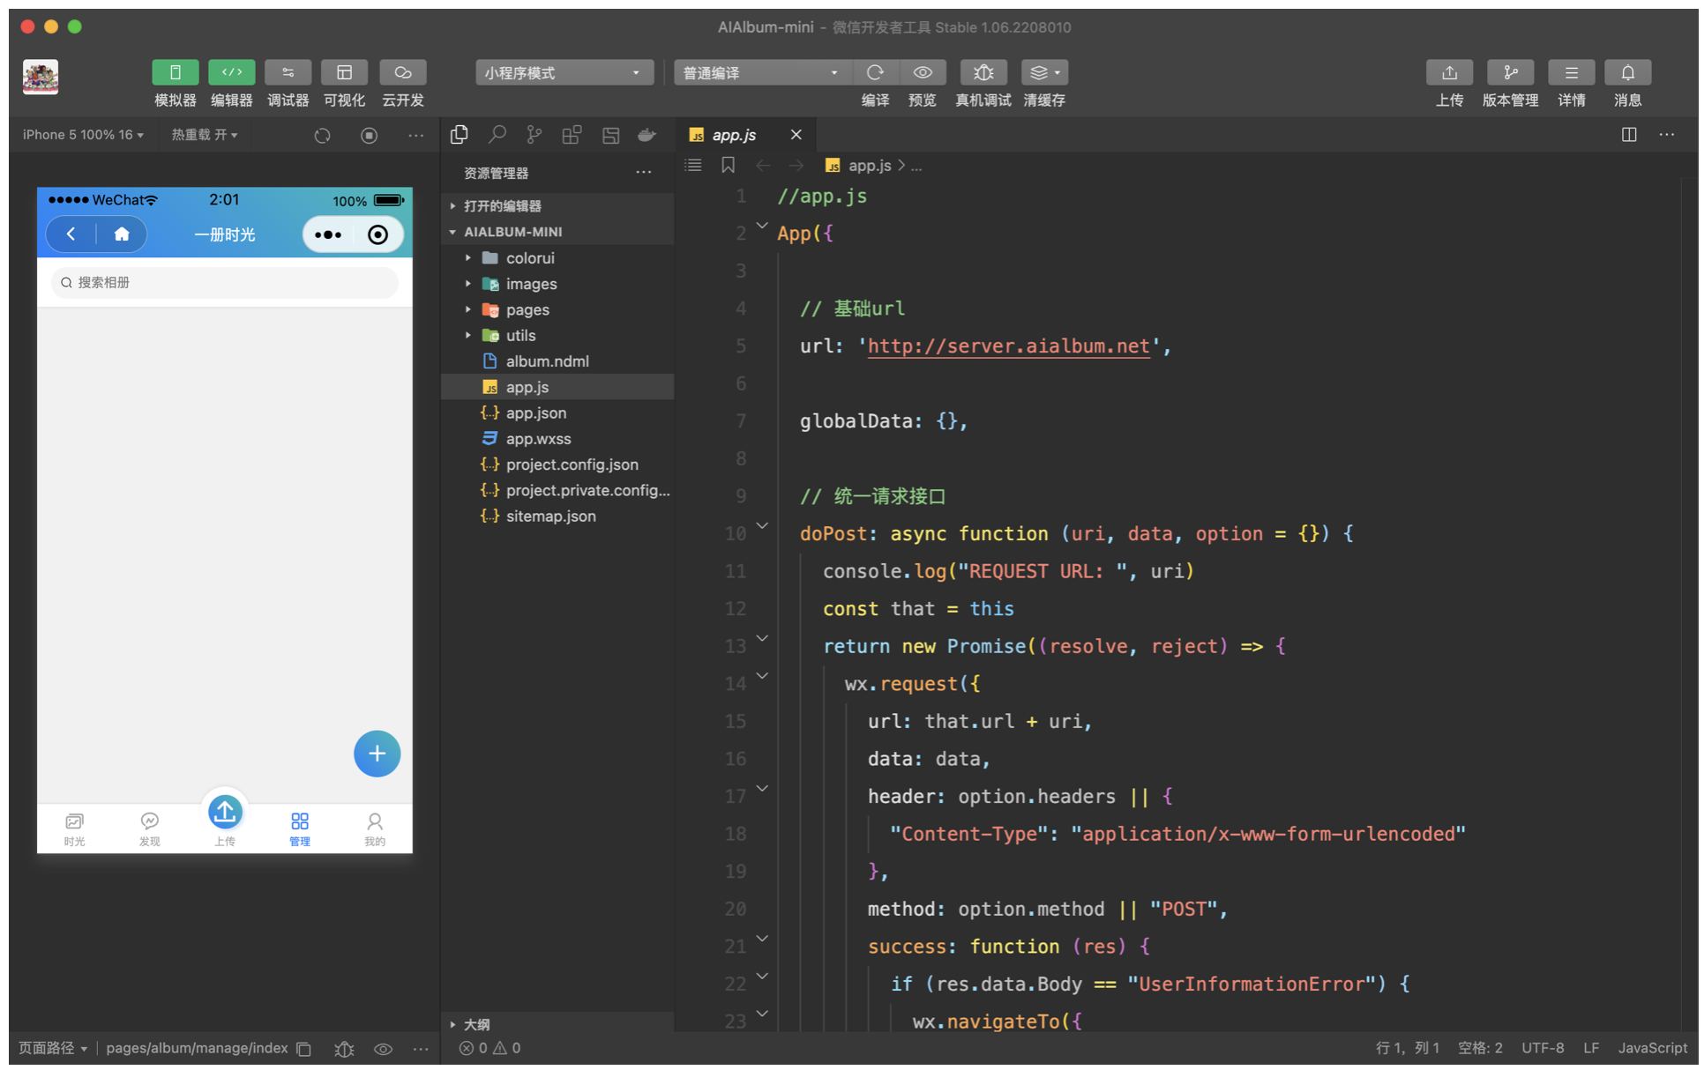This screenshot has width=1704, height=1070.
Task: Open project details
Action: (1571, 72)
